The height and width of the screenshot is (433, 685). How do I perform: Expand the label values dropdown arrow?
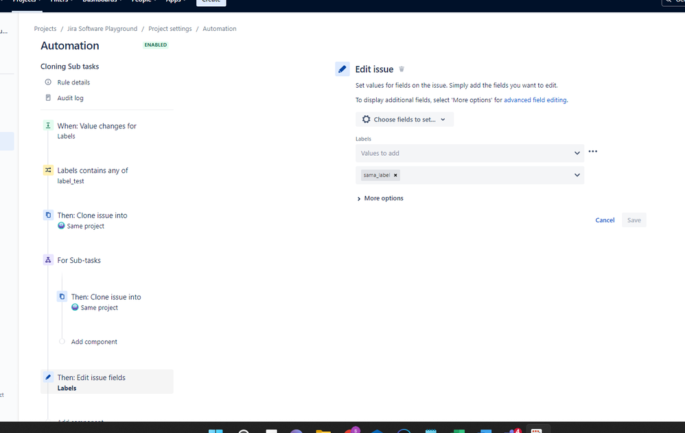(x=577, y=175)
